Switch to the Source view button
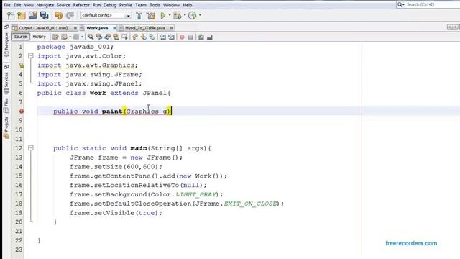This screenshot has width=460, height=259. 21,37
